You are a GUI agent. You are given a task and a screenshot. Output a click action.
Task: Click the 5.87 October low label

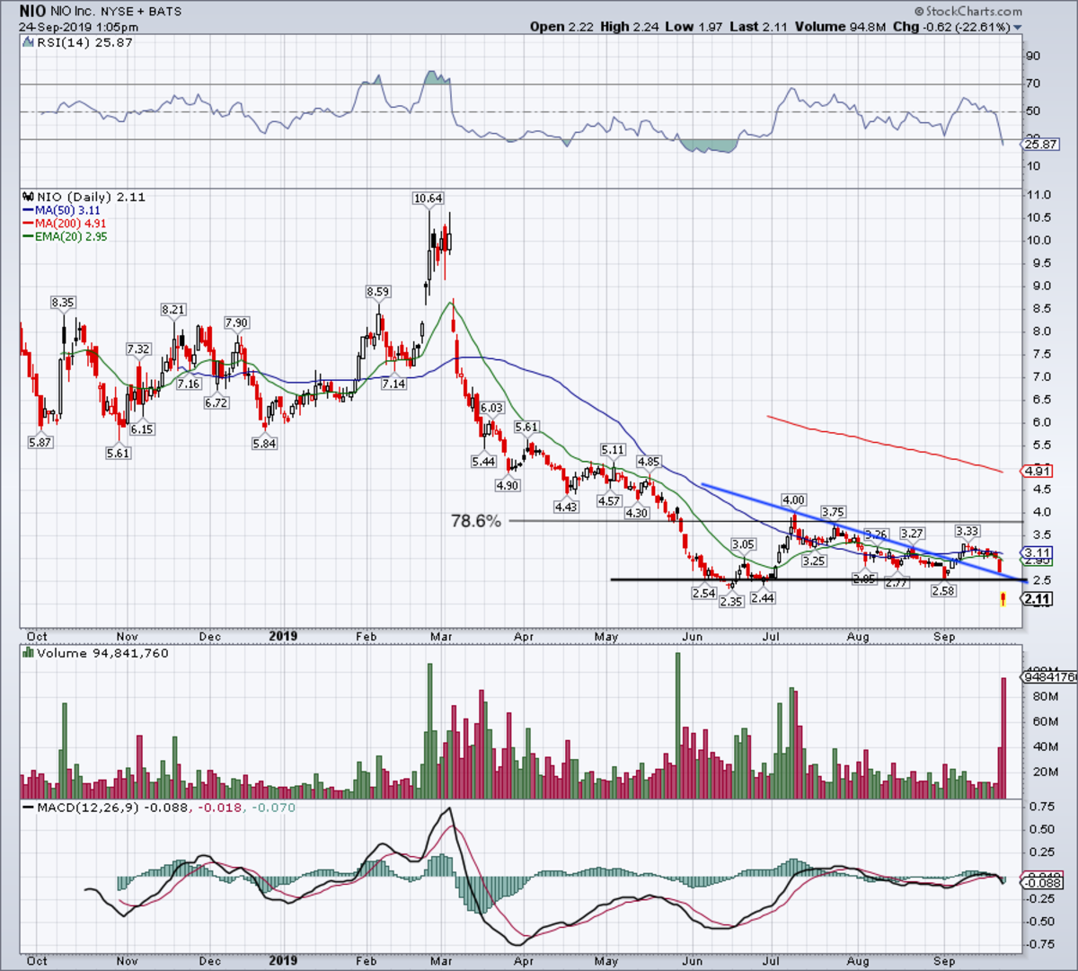click(x=40, y=443)
